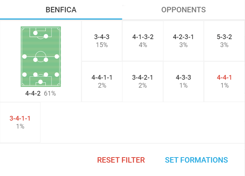Pick the 4-1-3-2 formation option

(143, 41)
